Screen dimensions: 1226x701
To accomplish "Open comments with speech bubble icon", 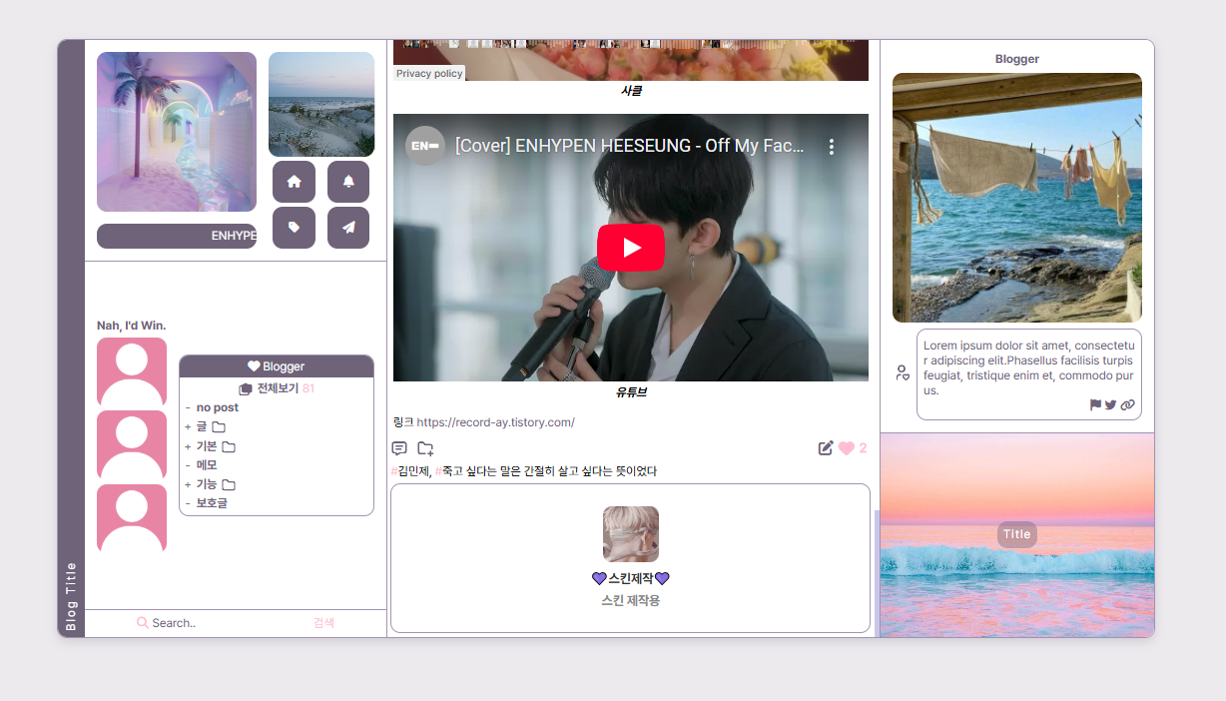I will pos(399,448).
